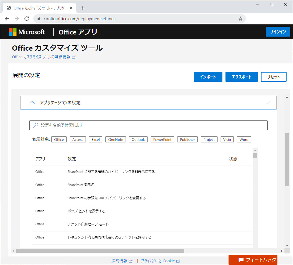This screenshot has height=265, width=293.
Task: Open the 法的情報 link
Action: click(x=122, y=261)
